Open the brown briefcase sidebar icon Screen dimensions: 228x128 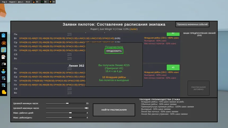tap(3, 43)
